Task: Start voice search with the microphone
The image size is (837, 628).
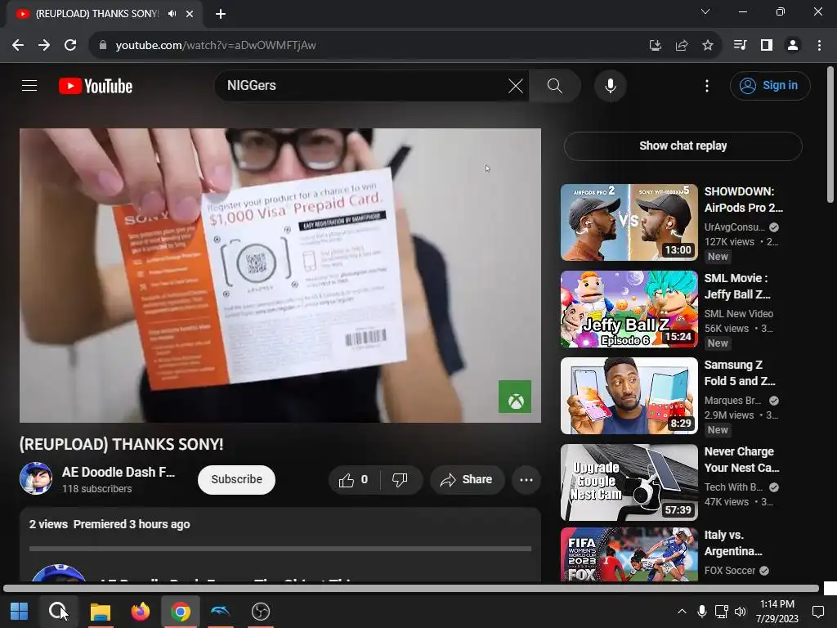Action: pos(610,85)
